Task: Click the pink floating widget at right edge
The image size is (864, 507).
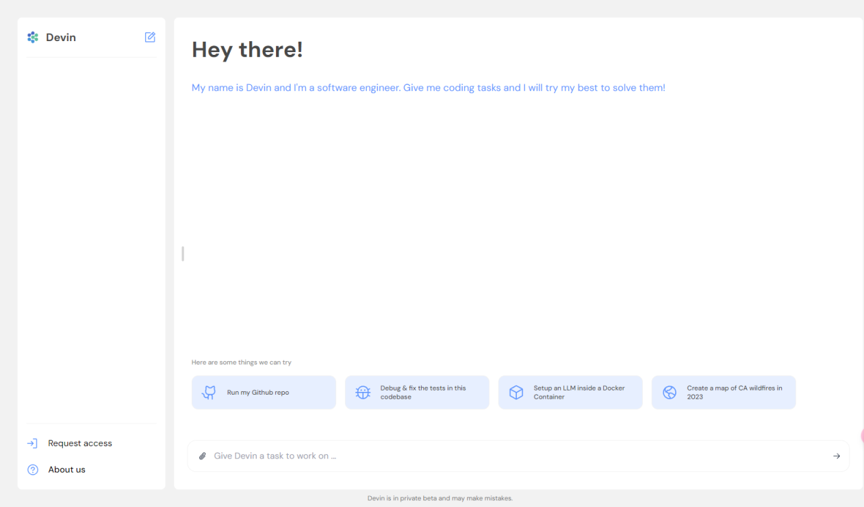Action: tap(861, 436)
